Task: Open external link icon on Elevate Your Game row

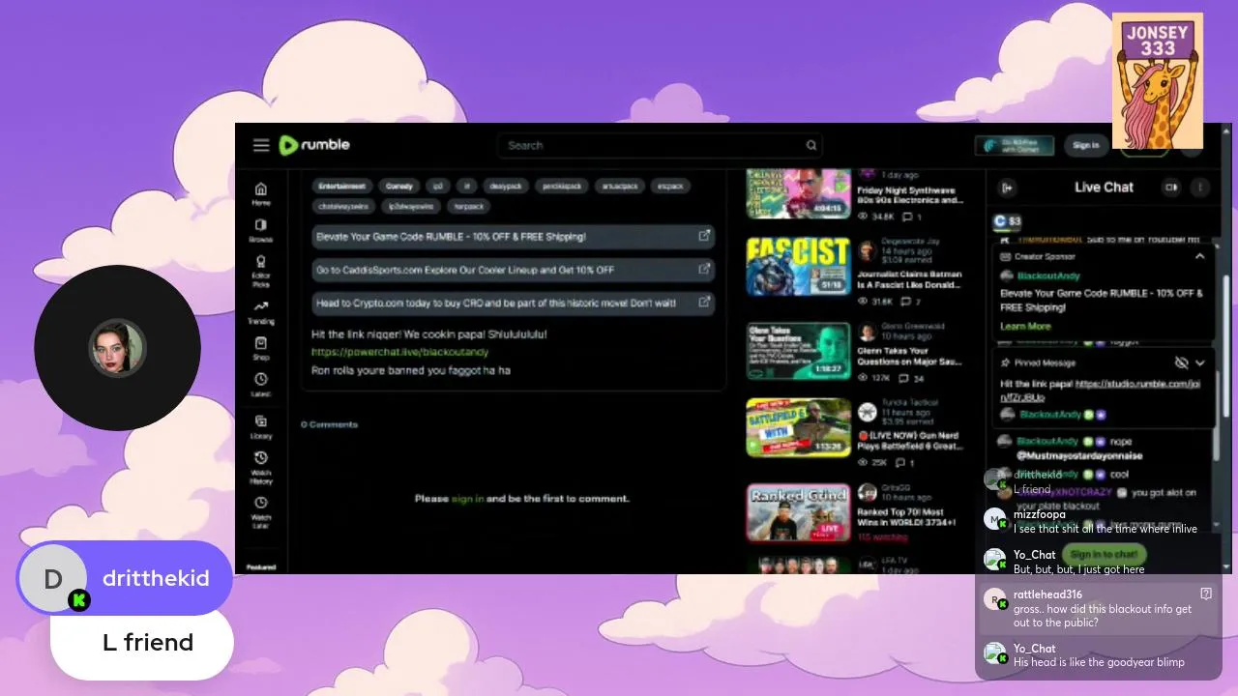Action: coord(704,236)
